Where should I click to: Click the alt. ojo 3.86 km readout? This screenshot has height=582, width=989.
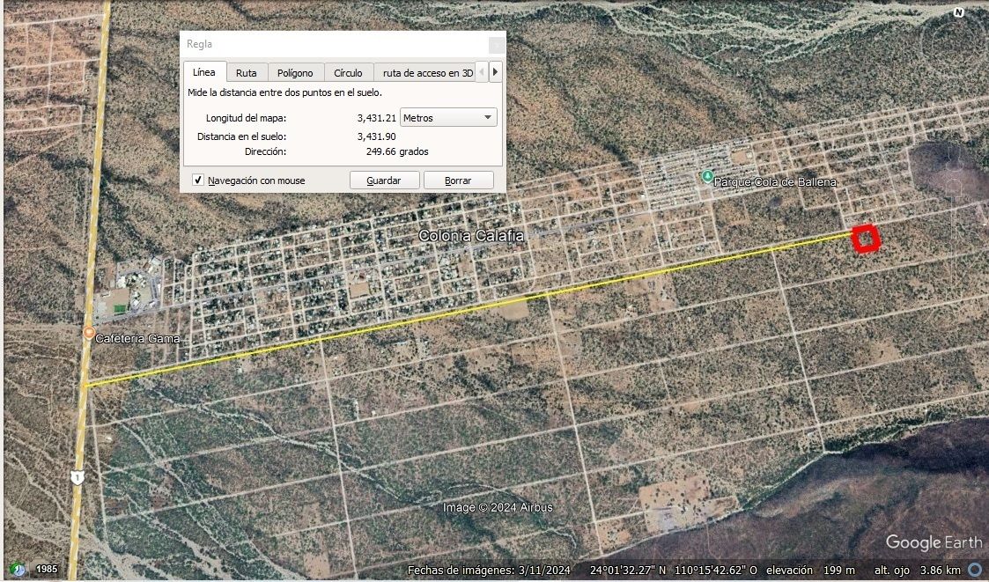(917, 570)
